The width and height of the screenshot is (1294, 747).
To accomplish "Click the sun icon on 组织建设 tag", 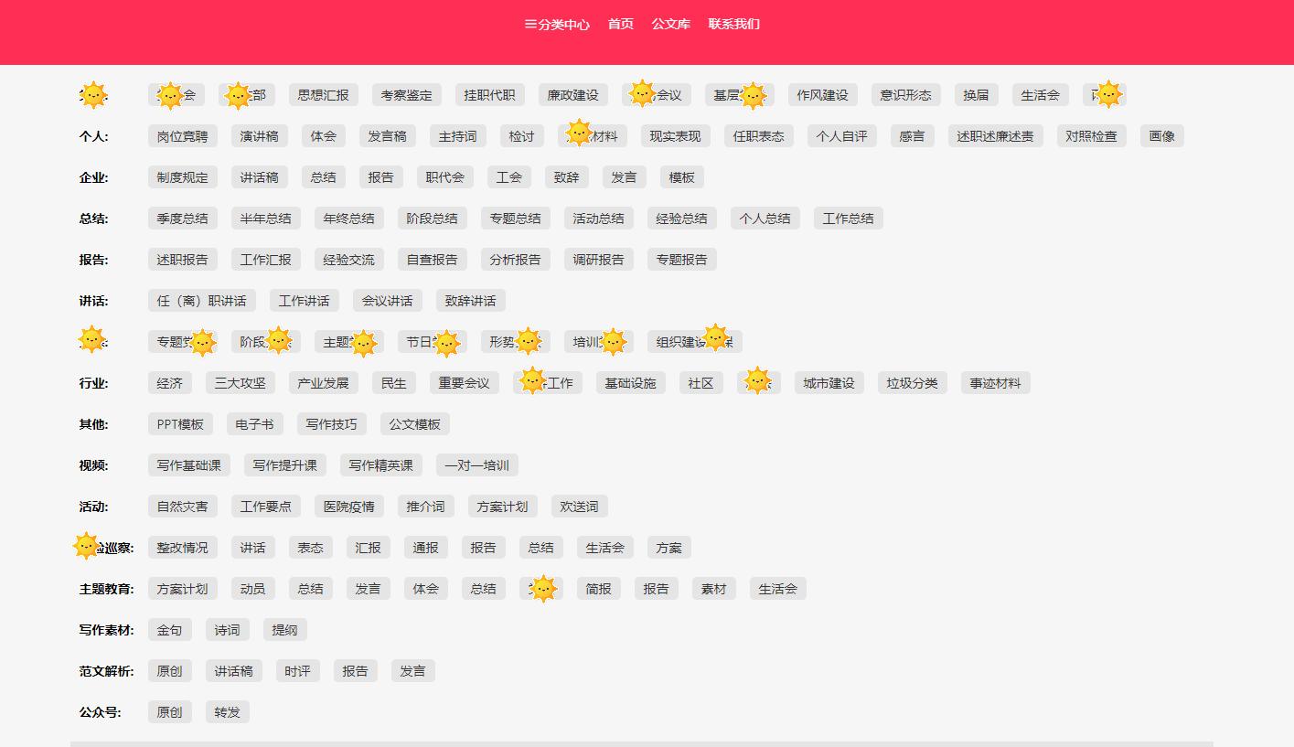I will [x=717, y=336].
